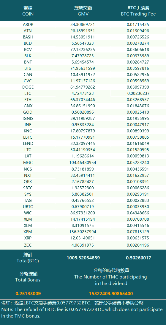This screenshot has width=166, height=325.
Task: Click the LBTC coin label
Action: [28, 137]
